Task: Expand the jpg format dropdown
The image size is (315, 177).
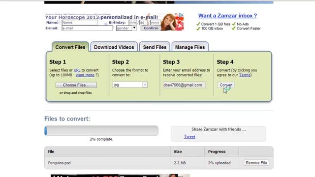Action: (130, 85)
